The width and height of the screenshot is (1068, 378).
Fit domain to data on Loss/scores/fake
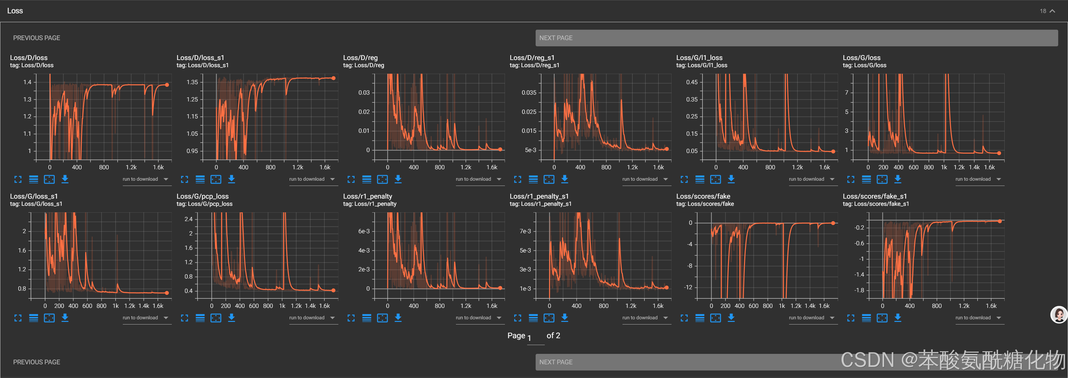(716, 318)
